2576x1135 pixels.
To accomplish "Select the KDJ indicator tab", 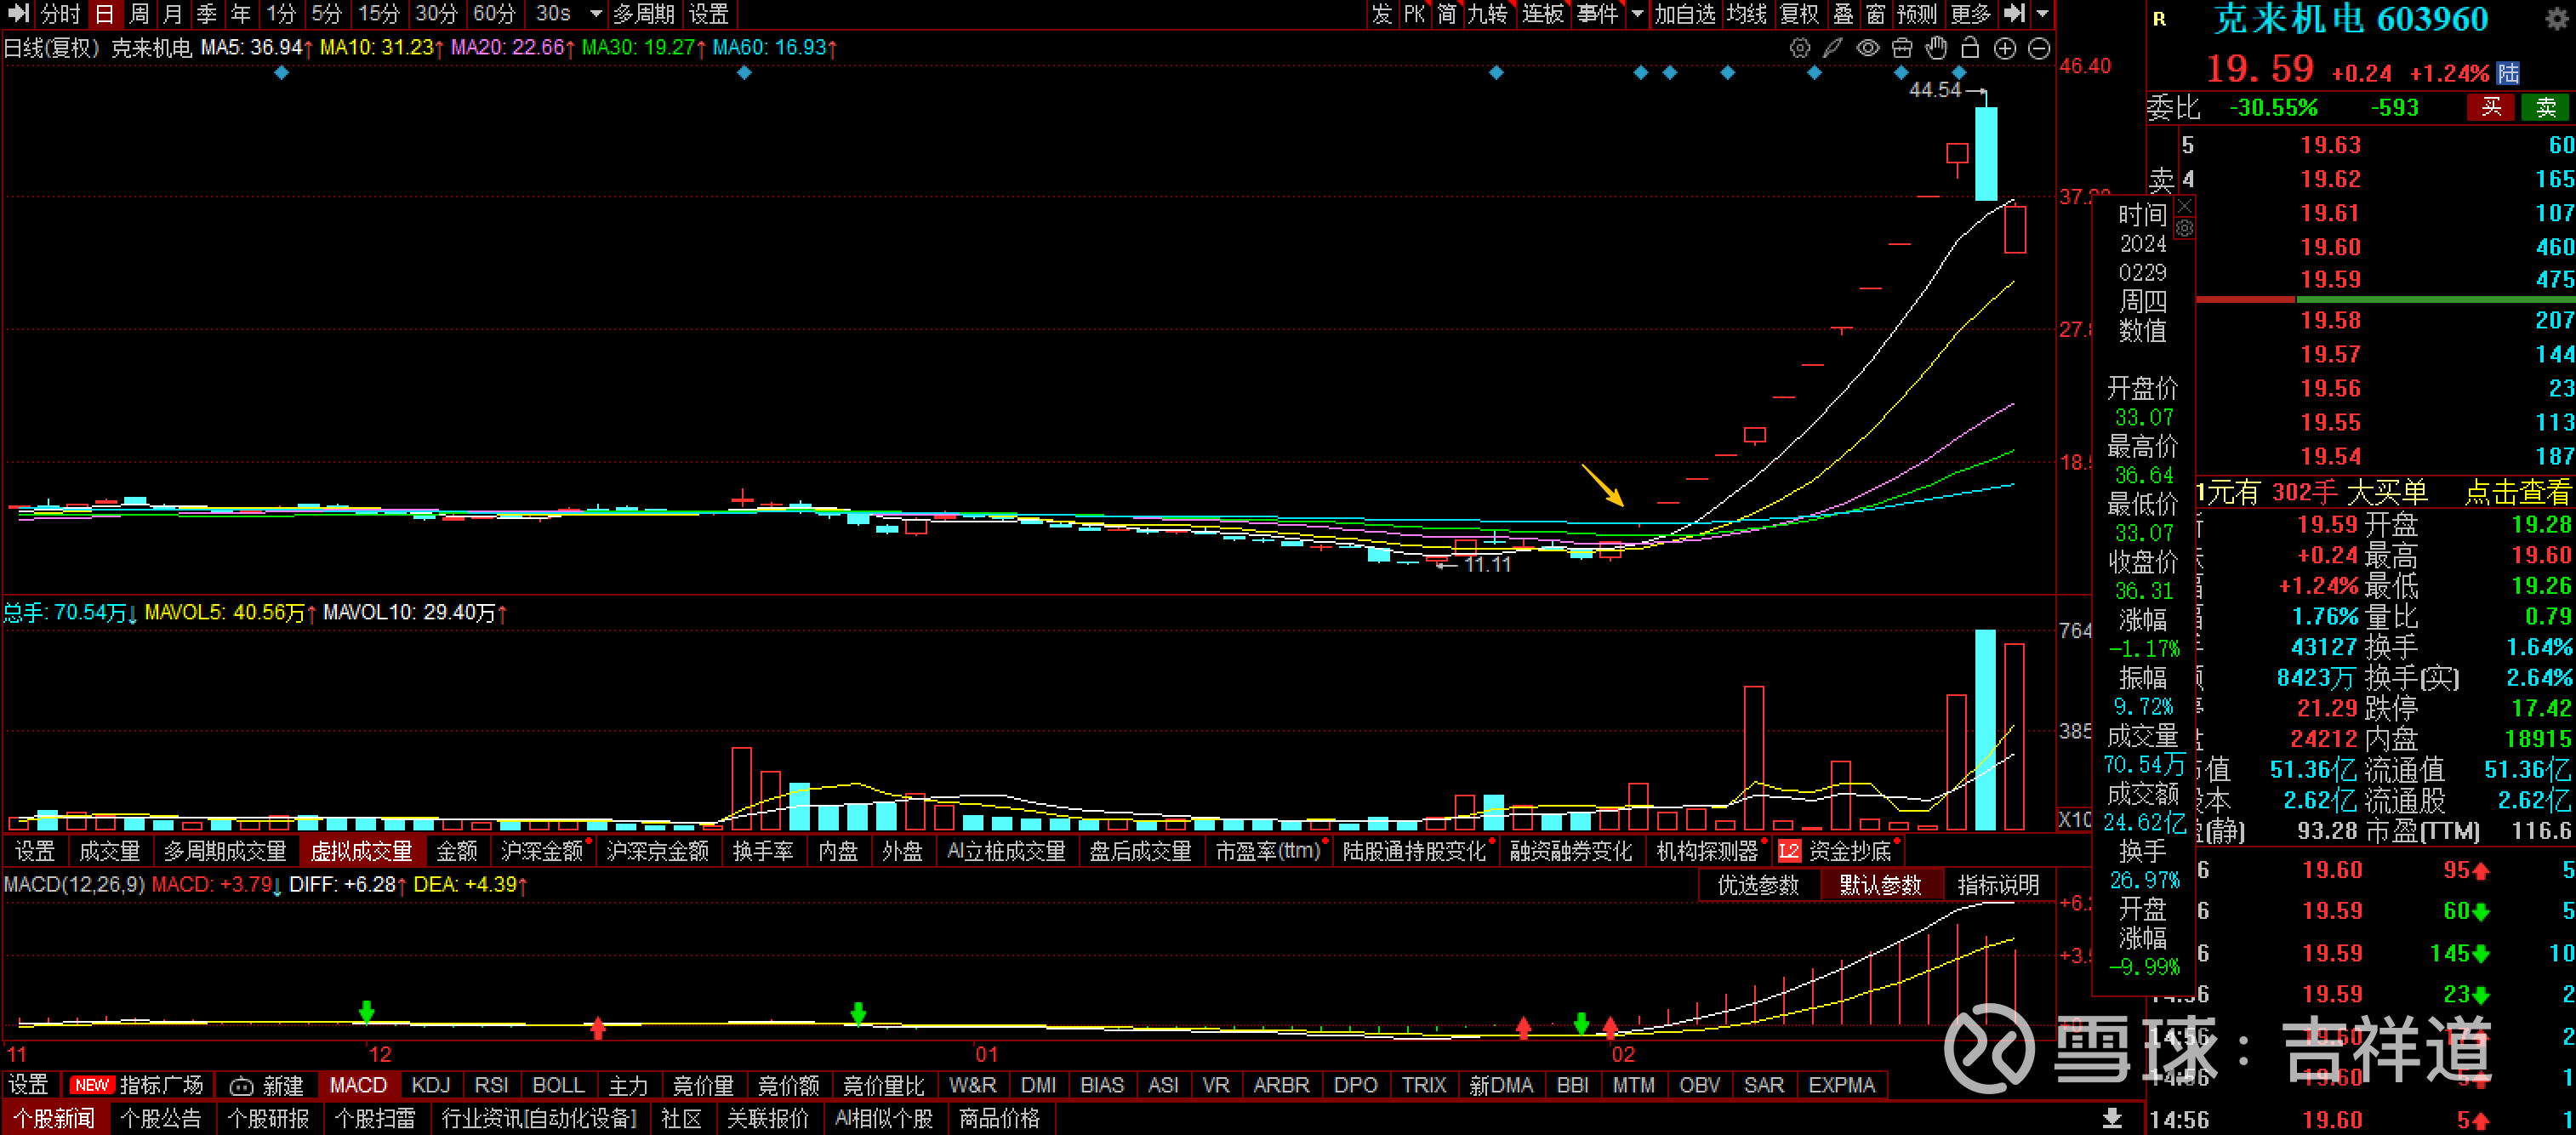I will [431, 1085].
